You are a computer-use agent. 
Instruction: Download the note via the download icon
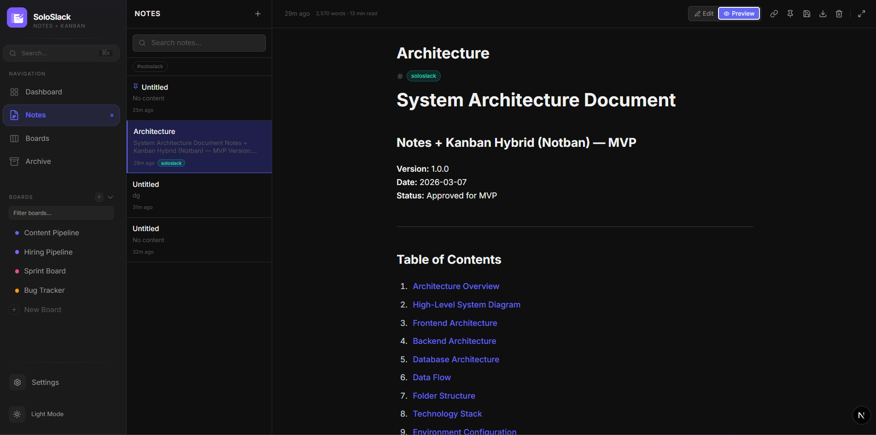(823, 14)
